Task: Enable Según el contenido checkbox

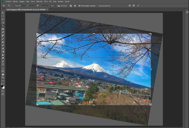Action: [98, 6]
